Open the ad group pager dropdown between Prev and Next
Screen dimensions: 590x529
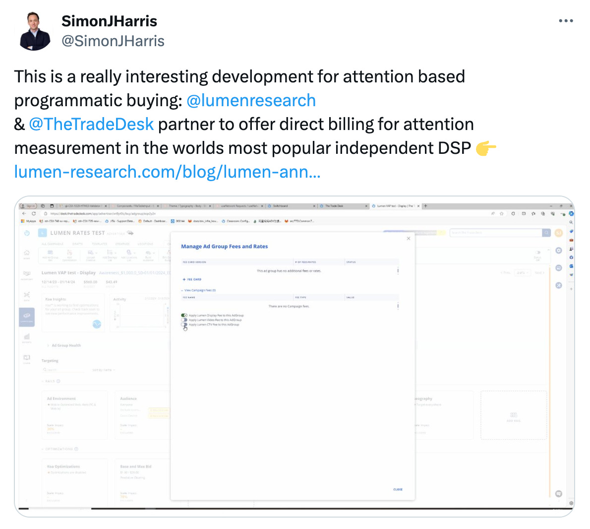click(x=523, y=272)
